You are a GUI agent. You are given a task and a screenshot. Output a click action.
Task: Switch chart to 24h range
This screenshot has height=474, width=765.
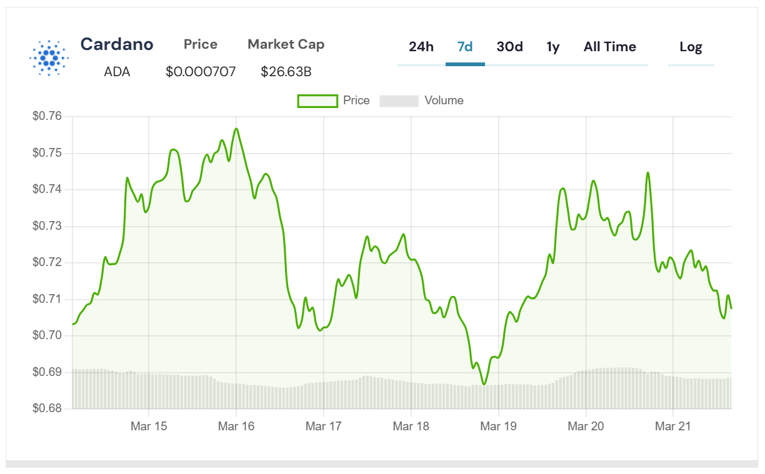(x=421, y=47)
